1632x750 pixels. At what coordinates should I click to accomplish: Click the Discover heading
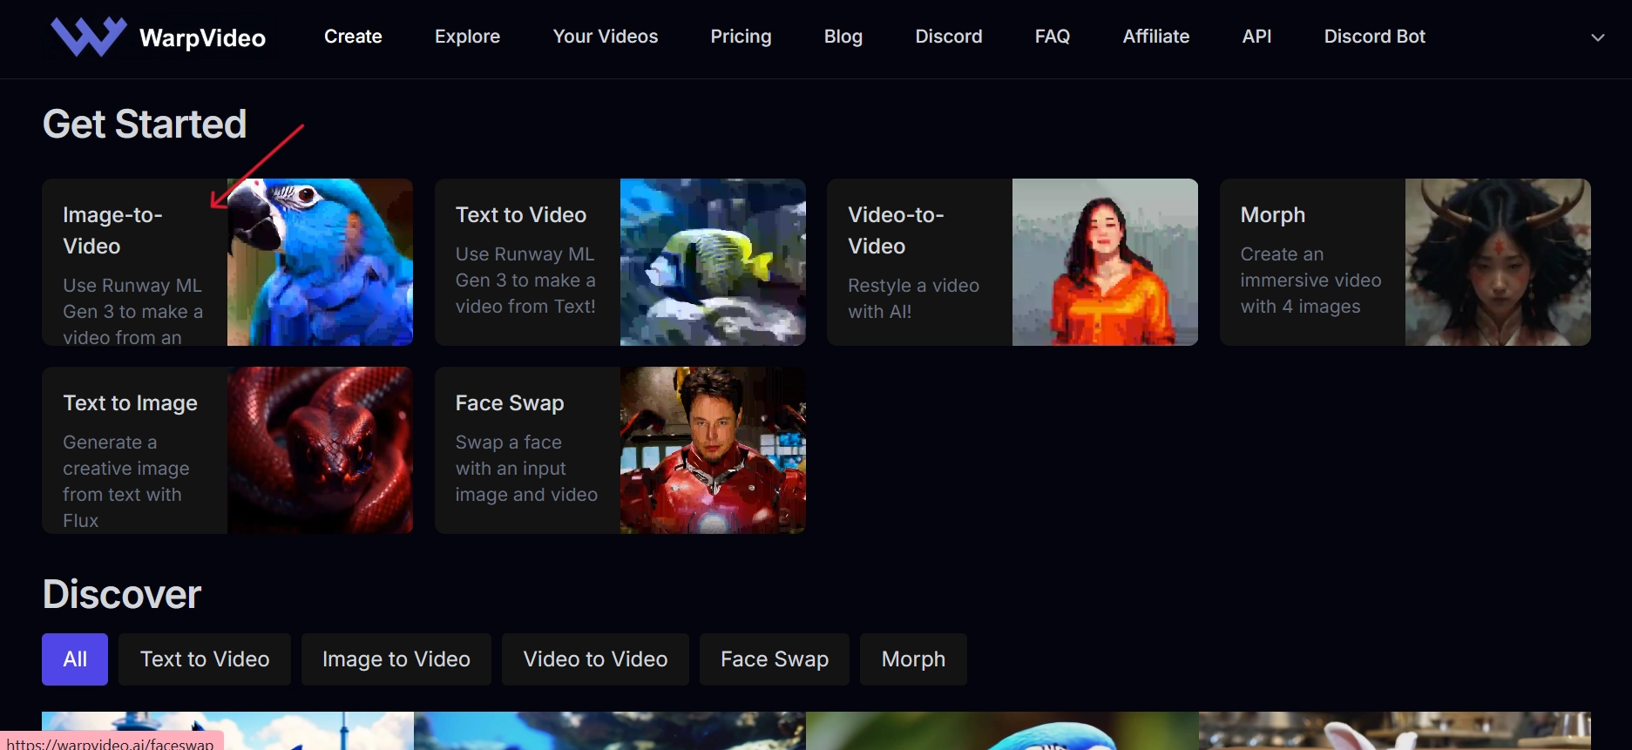122,594
